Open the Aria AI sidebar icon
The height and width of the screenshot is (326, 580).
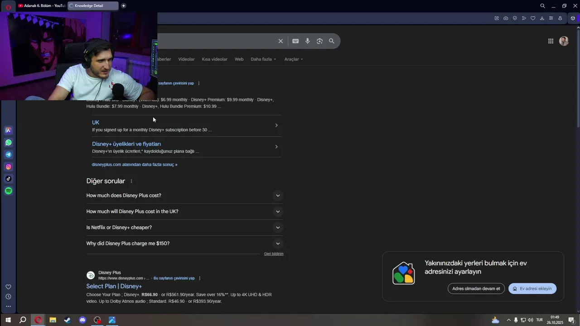click(x=8, y=130)
